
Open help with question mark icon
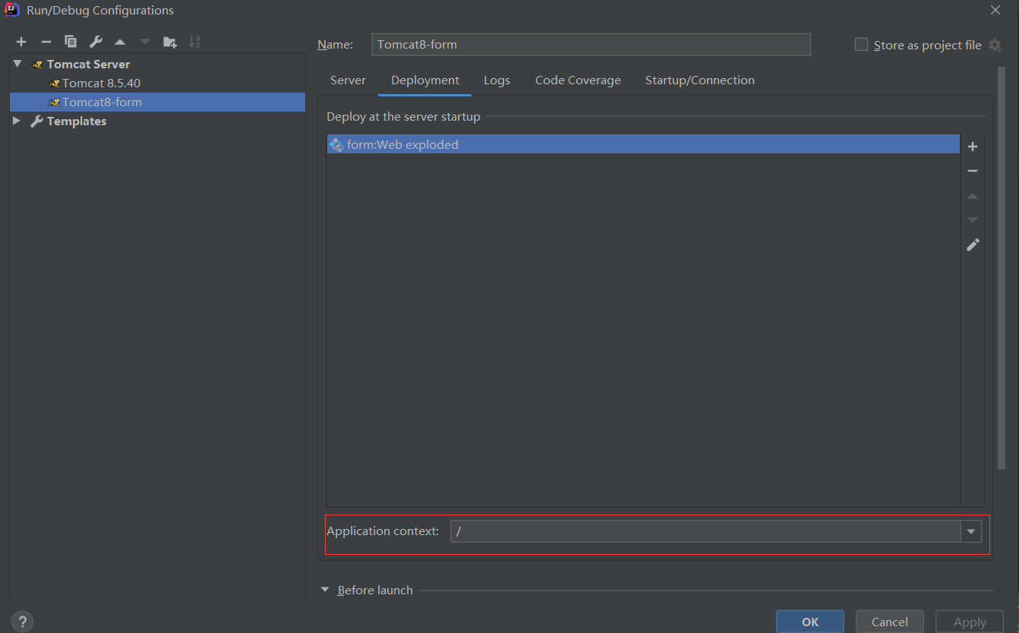(22, 622)
